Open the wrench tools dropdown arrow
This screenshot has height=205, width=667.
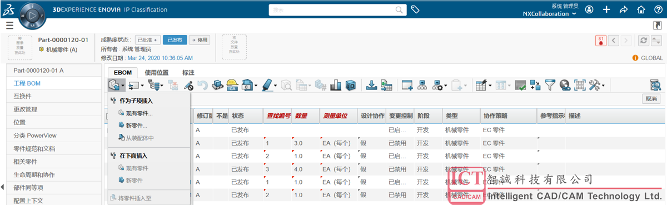click(603, 86)
